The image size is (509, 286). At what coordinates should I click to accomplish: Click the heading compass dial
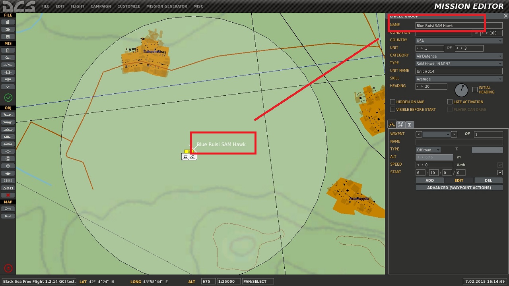click(x=461, y=90)
